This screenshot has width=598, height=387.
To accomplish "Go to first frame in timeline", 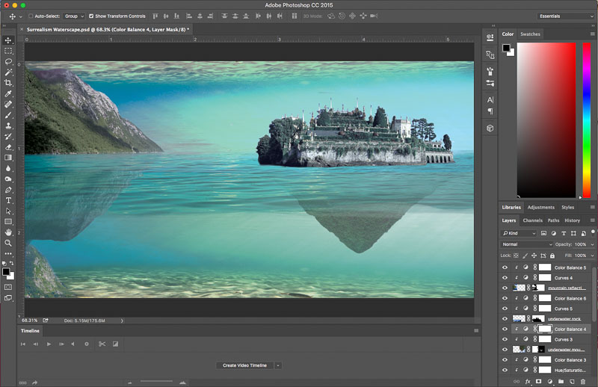I will pyautogui.click(x=23, y=344).
